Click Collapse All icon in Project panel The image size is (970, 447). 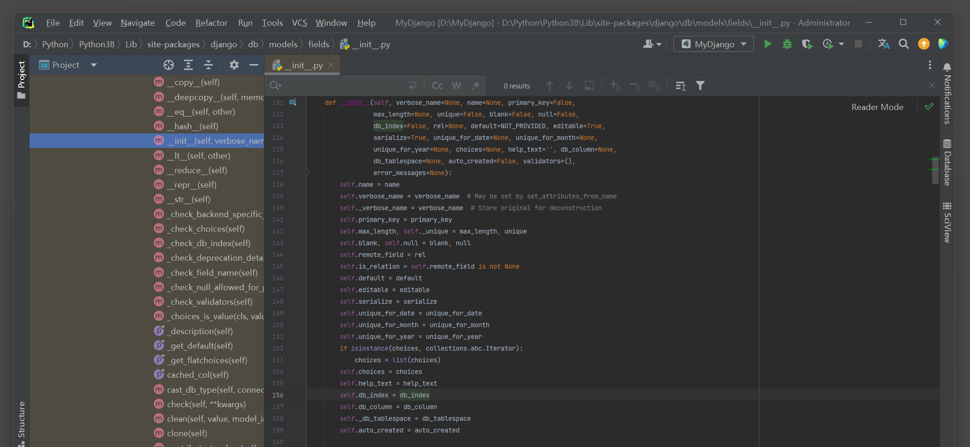click(x=208, y=65)
